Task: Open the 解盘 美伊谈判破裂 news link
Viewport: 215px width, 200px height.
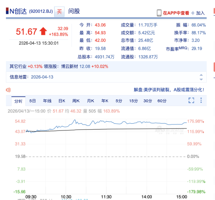Action: pos(169,90)
